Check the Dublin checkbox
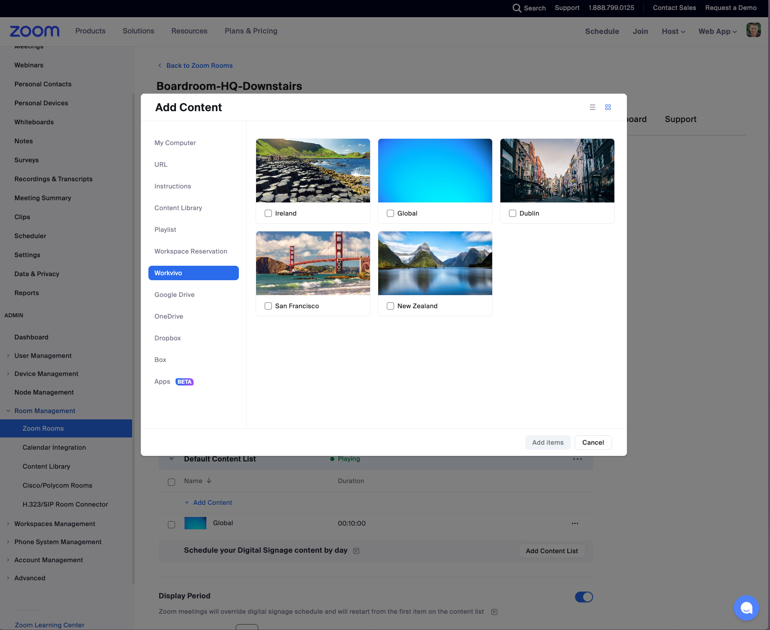Image resolution: width=770 pixels, height=630 pixels. pyautogui.click(x=513, y=213)
